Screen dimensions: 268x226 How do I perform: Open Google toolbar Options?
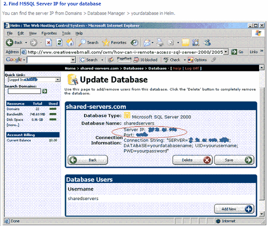[197, 60]
